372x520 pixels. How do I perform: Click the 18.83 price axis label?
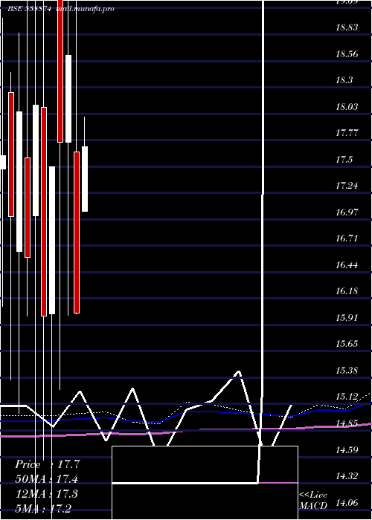coord(347,27)
